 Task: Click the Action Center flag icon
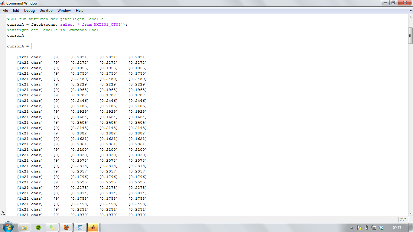click(359, 228)
